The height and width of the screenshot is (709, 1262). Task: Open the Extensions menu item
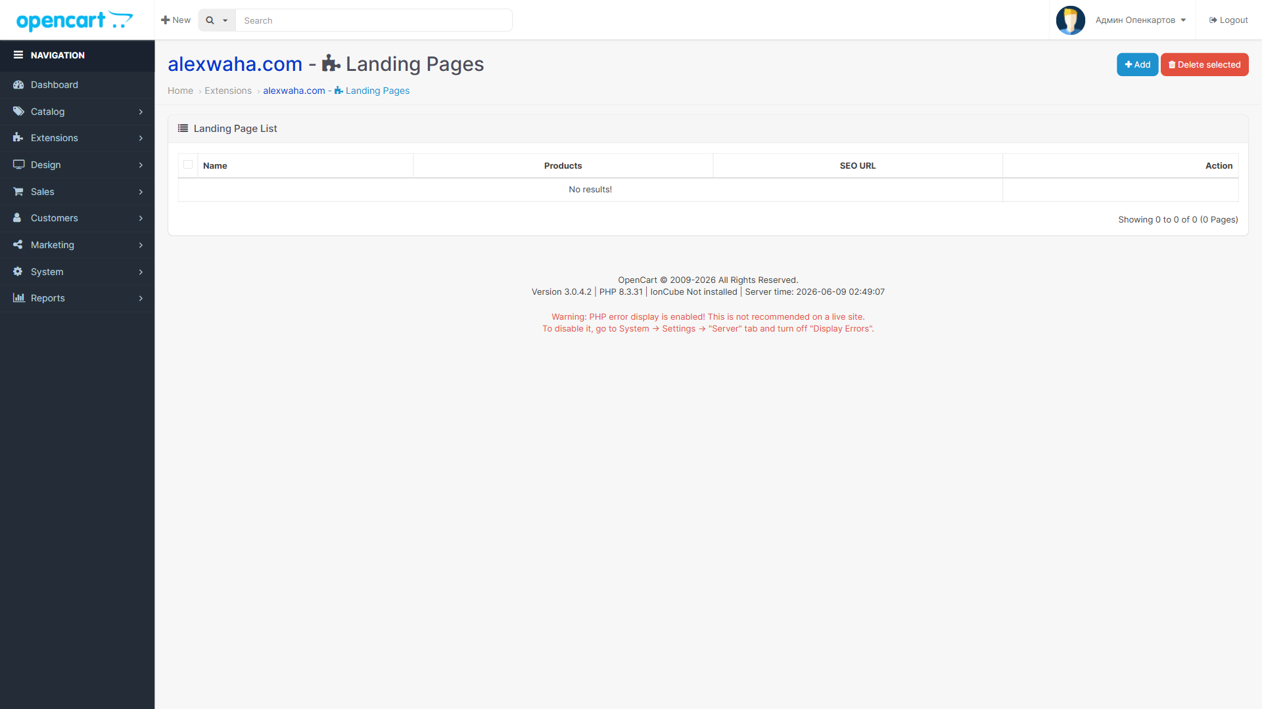78,138
